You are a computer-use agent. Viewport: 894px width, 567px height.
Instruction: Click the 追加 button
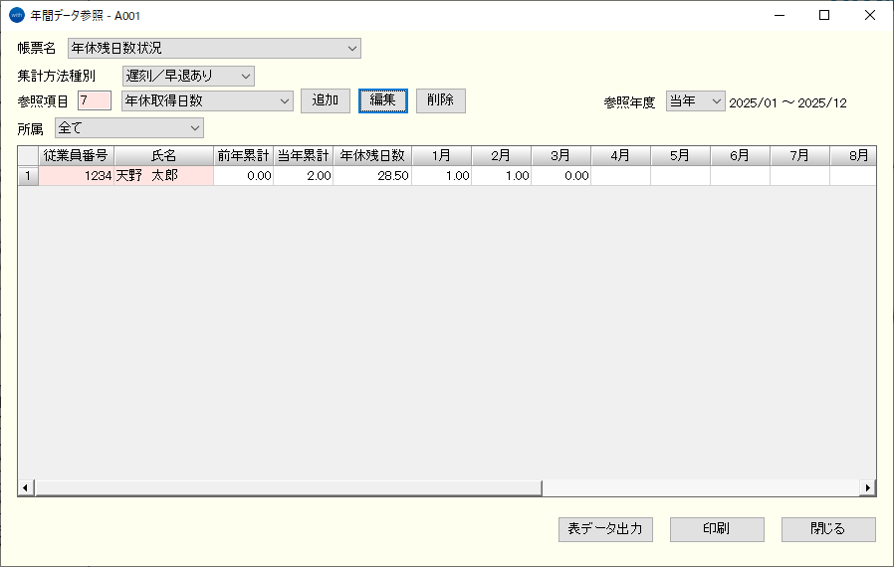(325, 100)
